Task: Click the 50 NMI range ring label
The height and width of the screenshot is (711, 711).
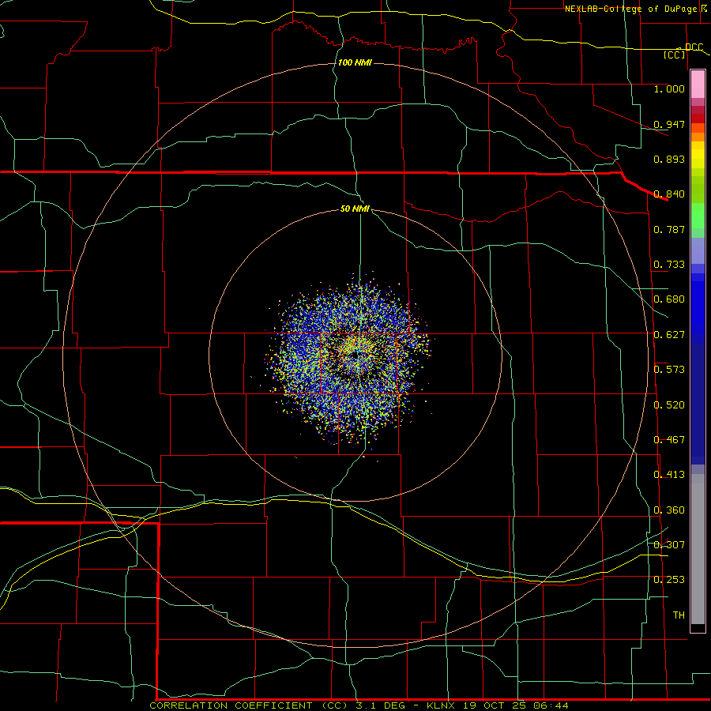Action: pyautogui.click(x=355, y=209)
